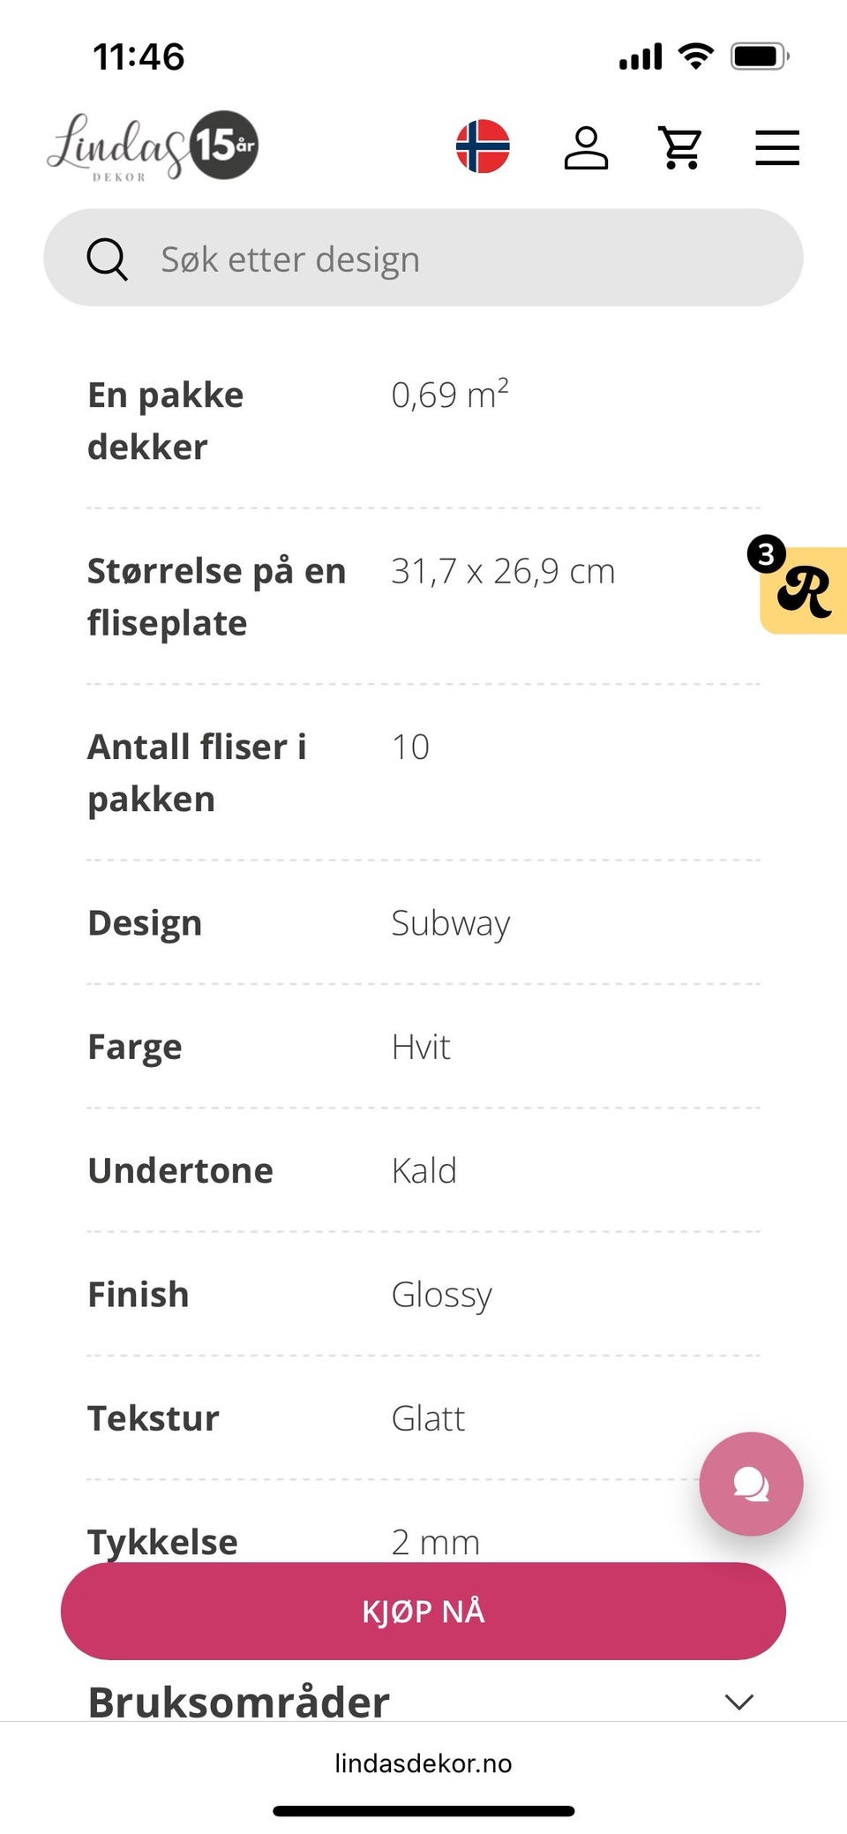This screenshot has height=1834, width=847.
Task: Click the 15 år anniversary badge
Action: tap(223, 147)
